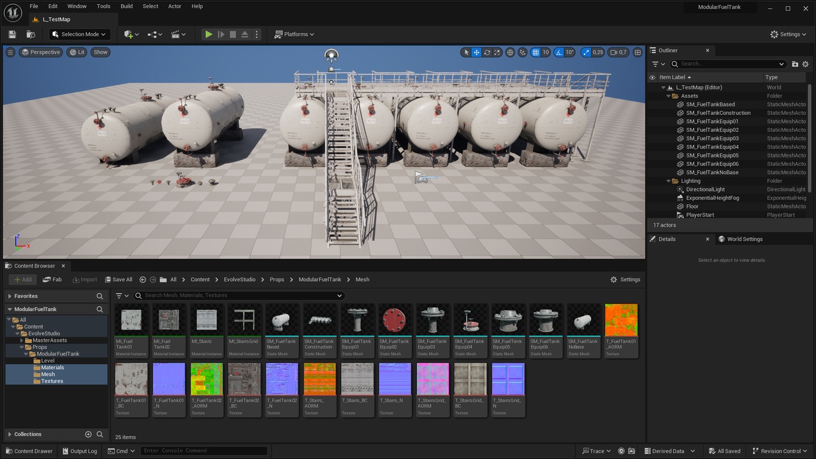816x459 pixels.
Task: Open the Platforms dropdown
Action: [295, 34]
